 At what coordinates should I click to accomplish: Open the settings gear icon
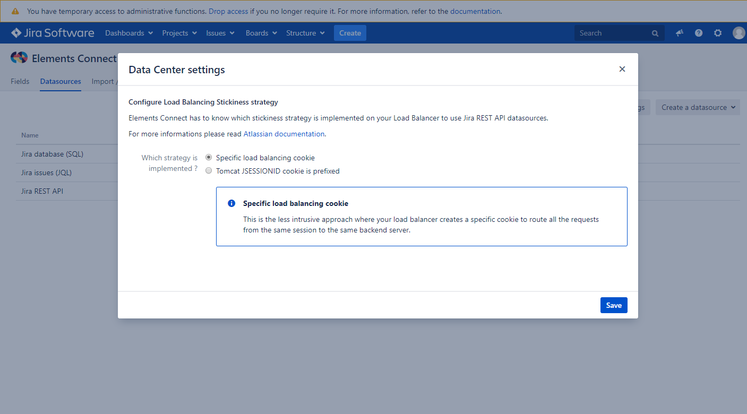coord(718,33)
